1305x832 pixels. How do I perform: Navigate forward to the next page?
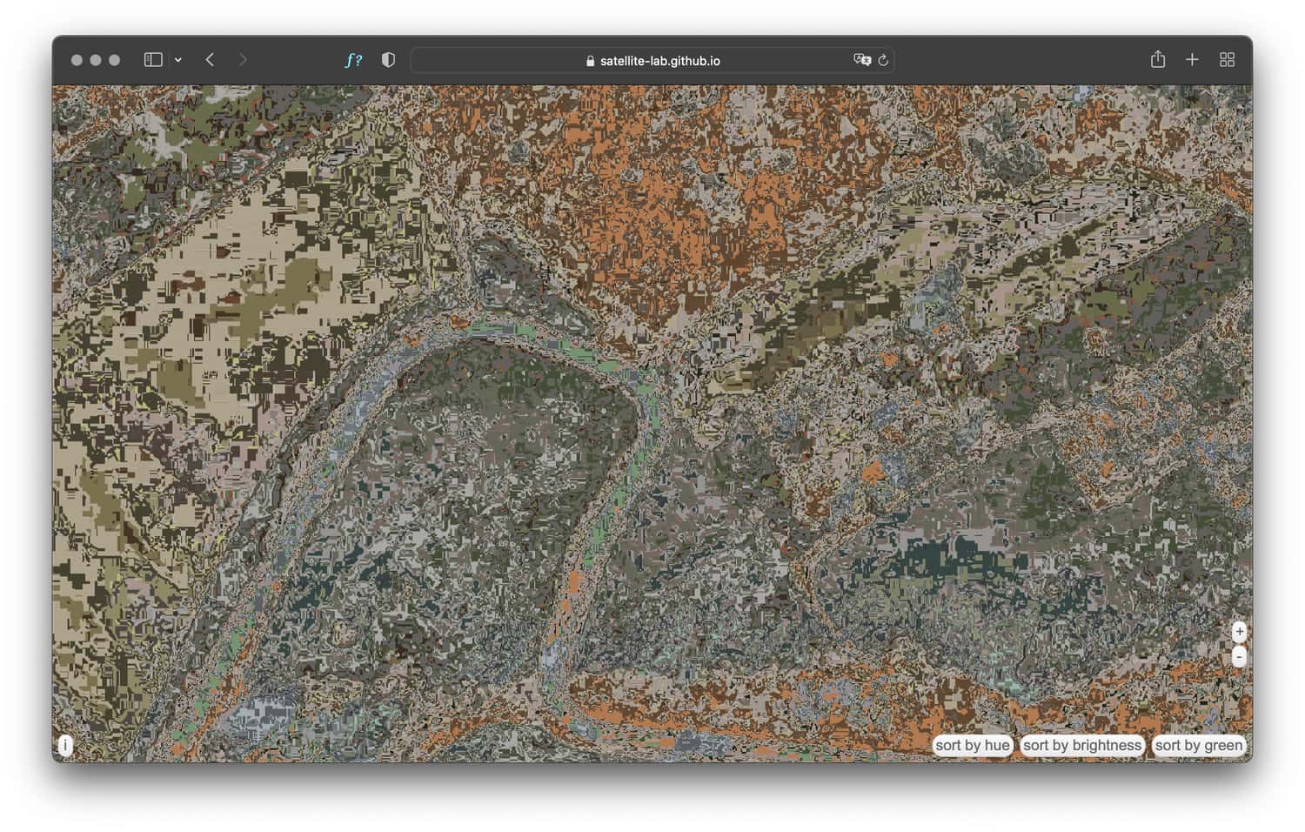(243, 59)
